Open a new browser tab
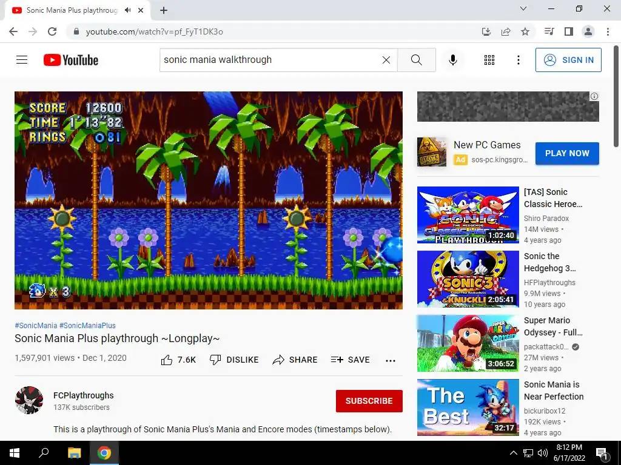Image resolution: width=621 pixels, height=465 pixels. pyautogui.click(x=164, y=10)
